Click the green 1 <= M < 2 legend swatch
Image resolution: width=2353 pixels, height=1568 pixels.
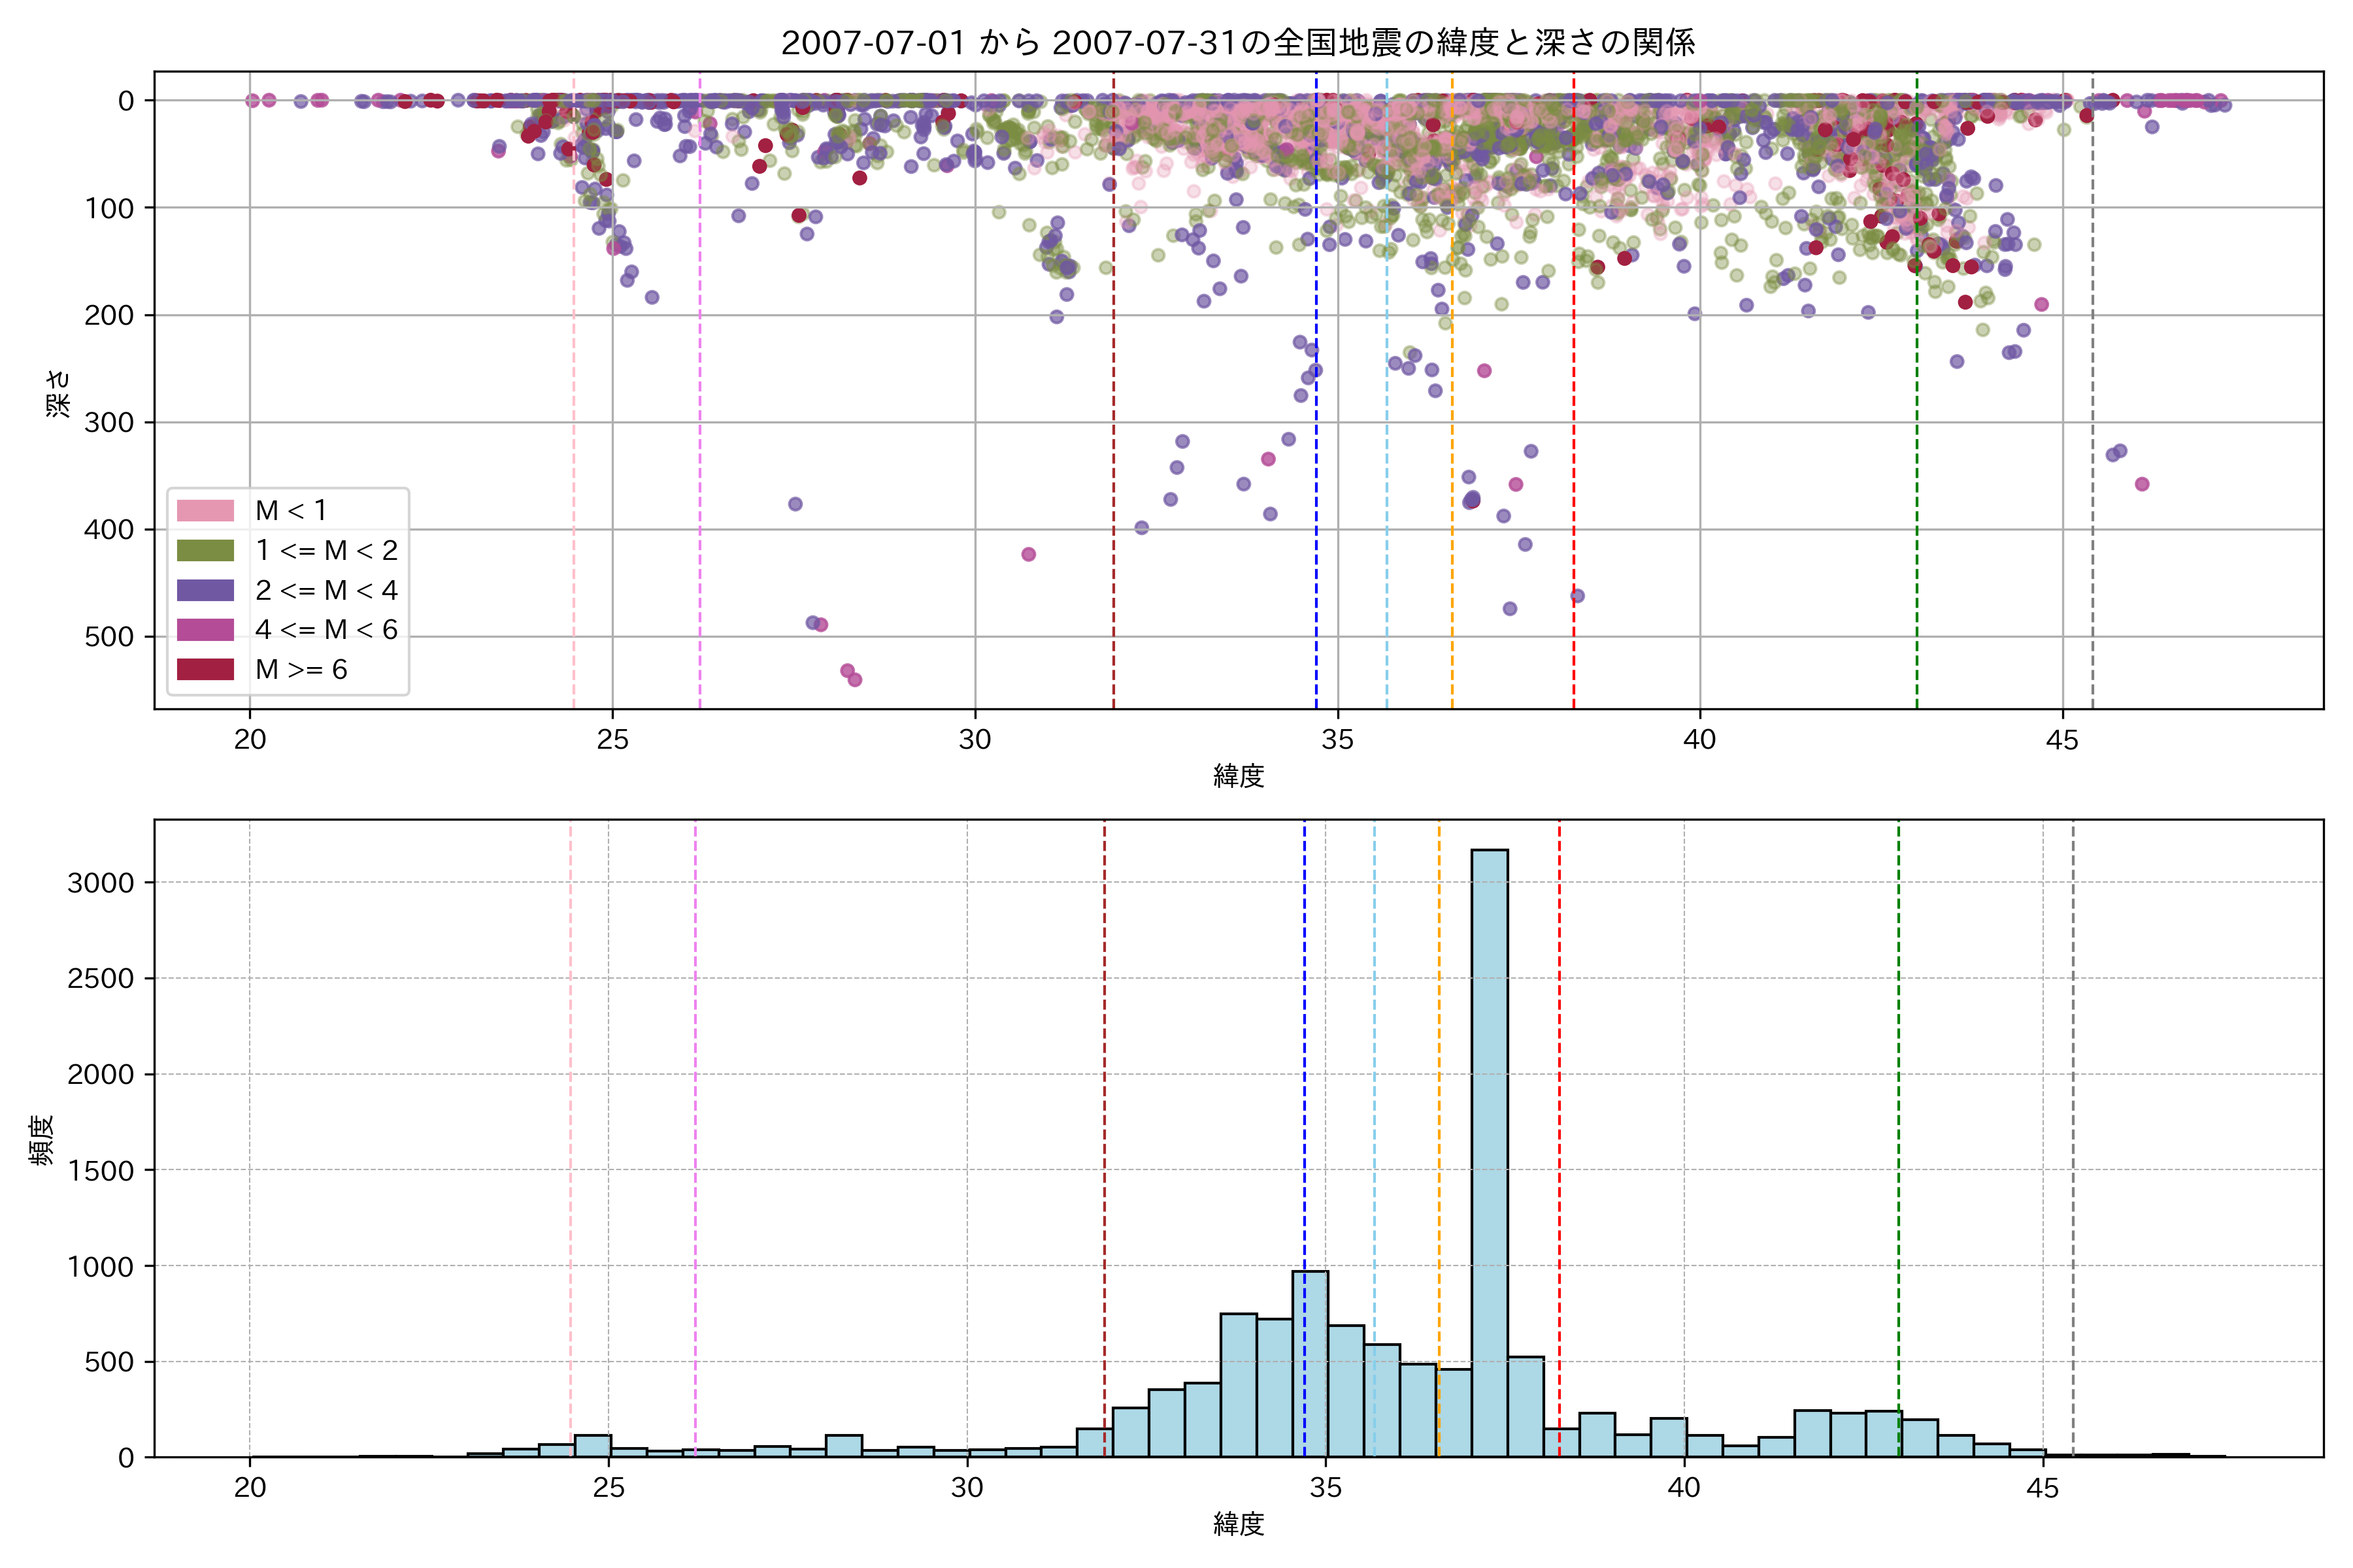[205, 551]
